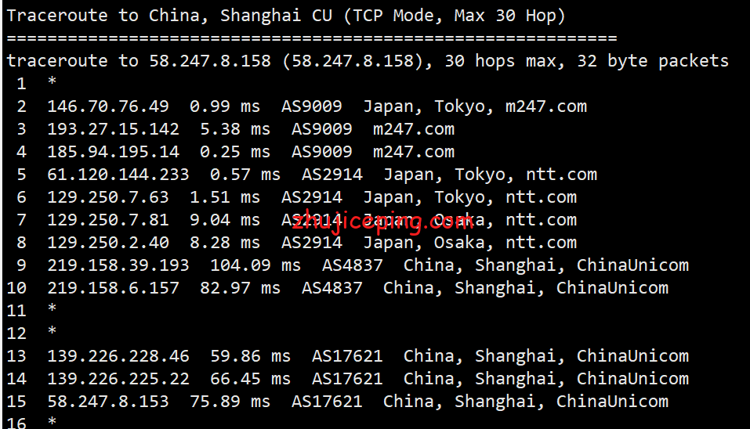750x429 pixels.
Task: Click the 8.28 ms latency value
Action: [x=225, y=243]
